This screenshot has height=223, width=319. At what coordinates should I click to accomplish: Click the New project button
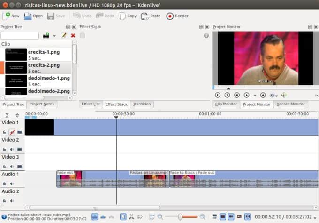(x=11, y=16)
